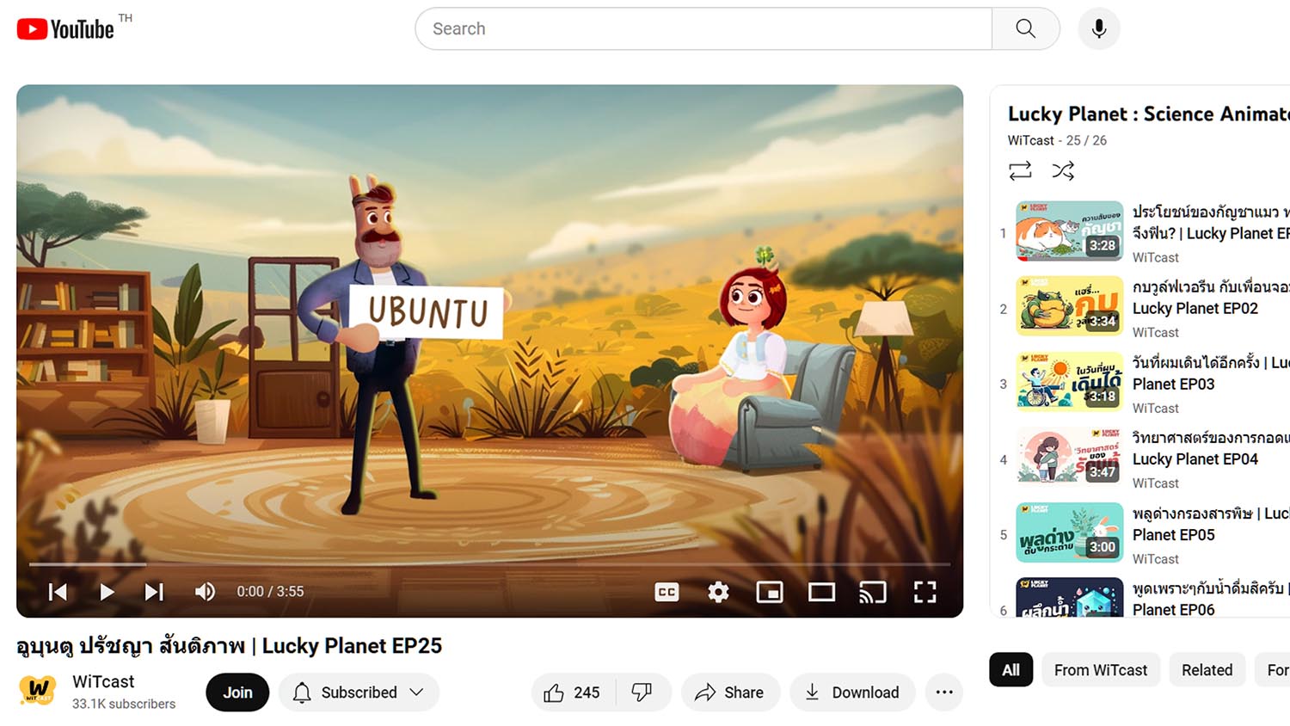Image resolution: width=1290 pixels, height=726 pixels.
Task: Select the From WiCast filter chip
Action: pos(1100,670)
